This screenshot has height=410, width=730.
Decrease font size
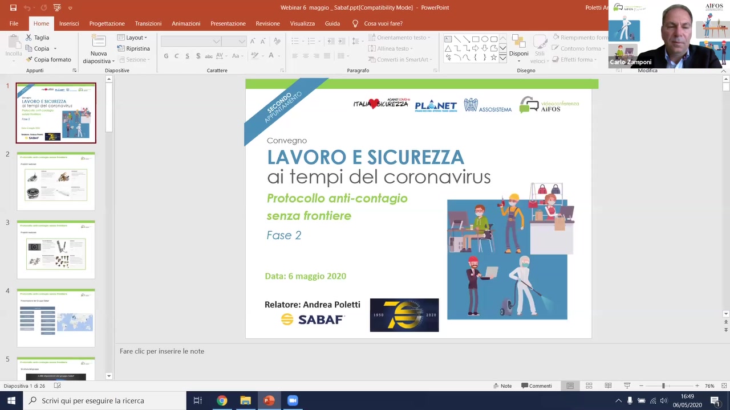pos(263,41)
